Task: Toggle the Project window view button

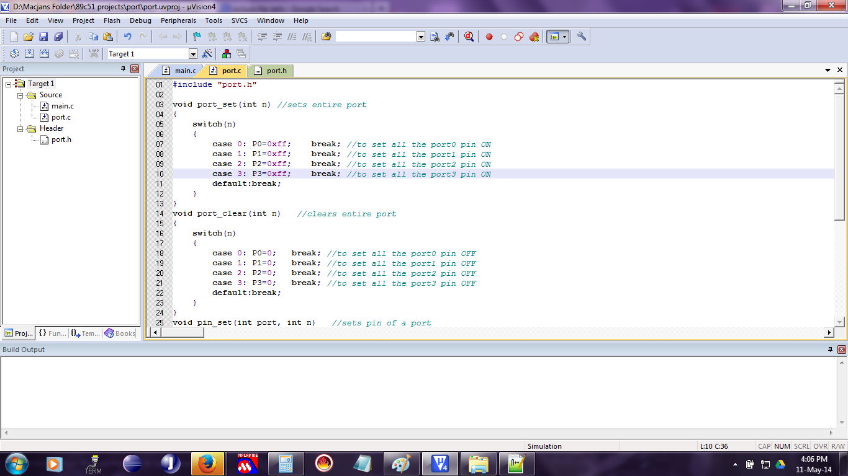Action: pyautogui.click(x=554, y=37)
